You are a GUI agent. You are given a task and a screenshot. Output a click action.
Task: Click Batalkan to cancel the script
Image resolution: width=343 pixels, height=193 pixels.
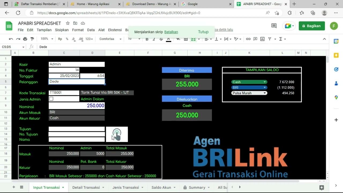pos(171,32)
